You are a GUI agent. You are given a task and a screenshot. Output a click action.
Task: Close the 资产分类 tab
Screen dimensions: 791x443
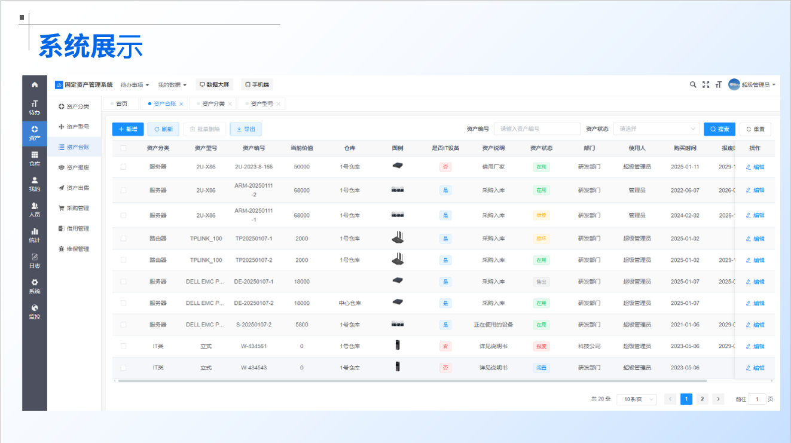[x=230, y=104]
